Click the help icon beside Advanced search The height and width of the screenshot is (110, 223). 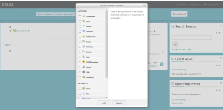[x=189, y=50]
